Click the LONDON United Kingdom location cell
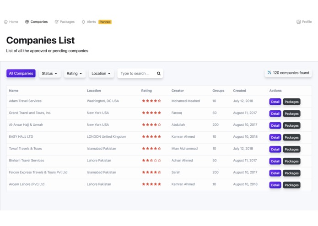This screenshot has width=318, height=226. click(x=107, y=137)
